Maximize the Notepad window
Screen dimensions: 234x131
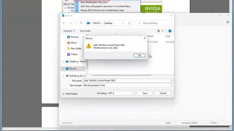pyautogui.click(x=219, y=15)
